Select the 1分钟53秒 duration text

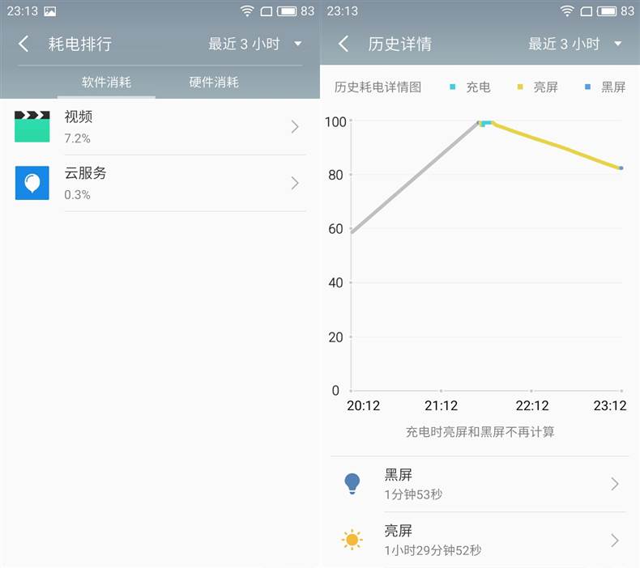tap(413, 494)
